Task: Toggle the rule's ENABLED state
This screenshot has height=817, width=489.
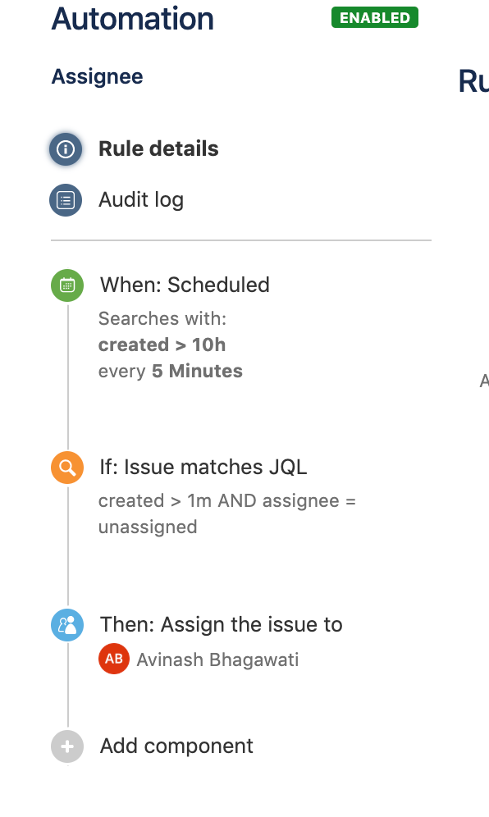Action: [374, 17]
